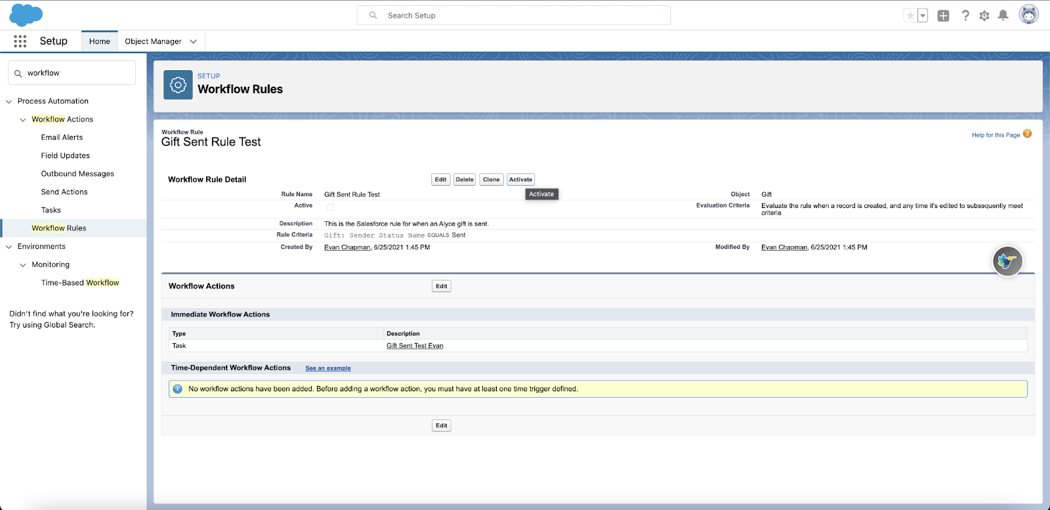Click the Gift object value
This screenshot has height=510, width=1050.
click(x=766, y=195)
